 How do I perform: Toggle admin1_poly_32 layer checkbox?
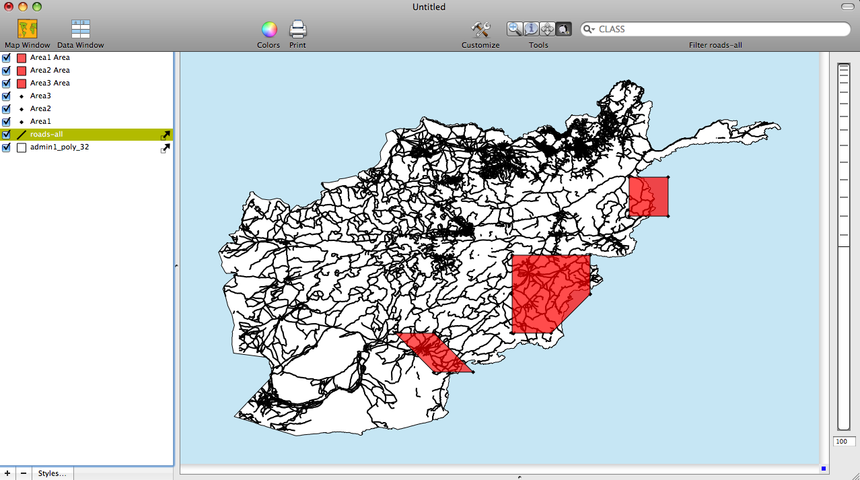point(7,147)
